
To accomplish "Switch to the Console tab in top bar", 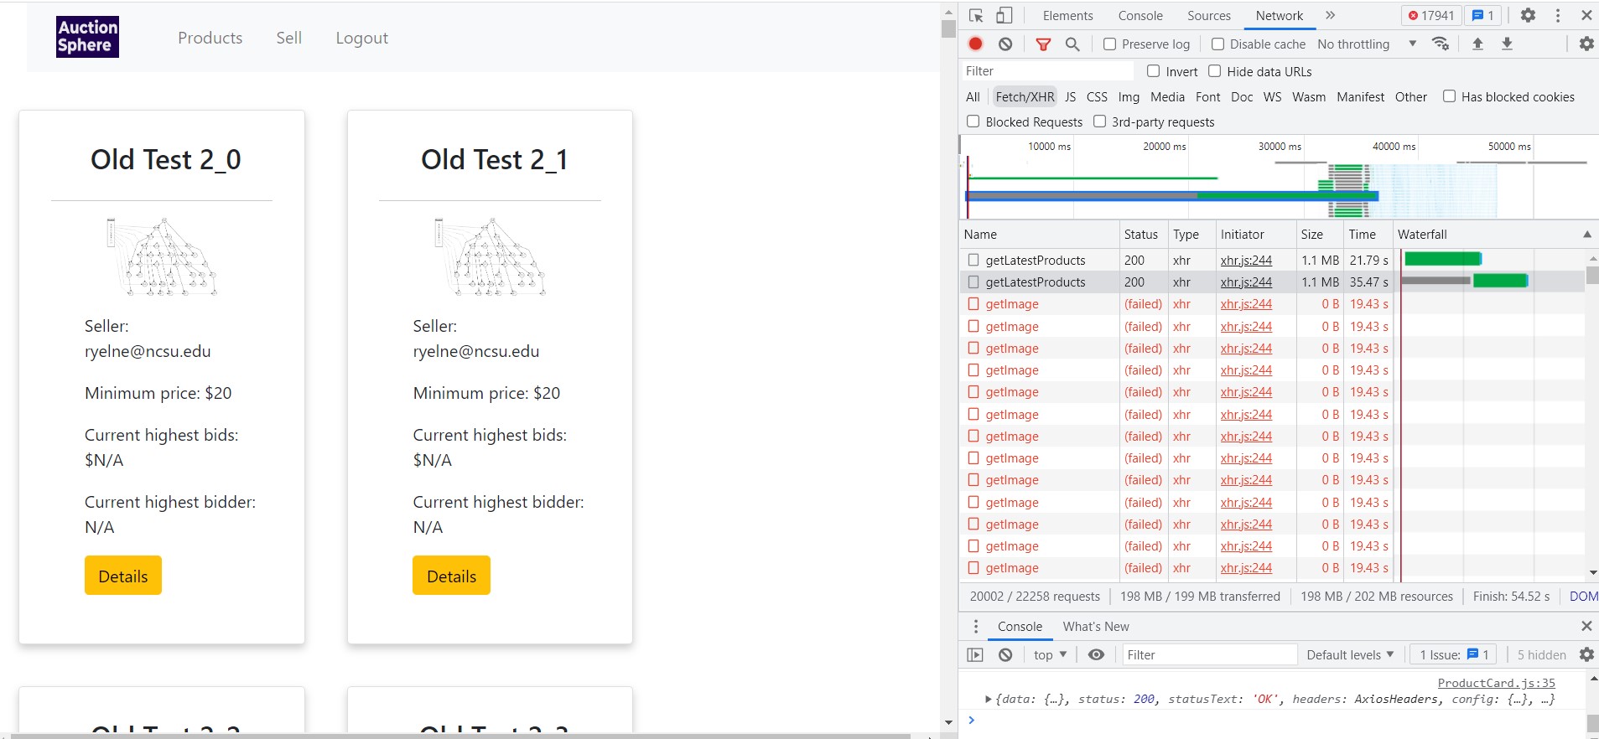I will pyautogui.click(x=1140, y=16).
